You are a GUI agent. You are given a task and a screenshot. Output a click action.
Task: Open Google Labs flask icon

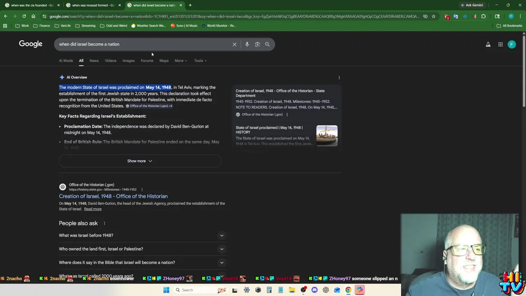488,44
